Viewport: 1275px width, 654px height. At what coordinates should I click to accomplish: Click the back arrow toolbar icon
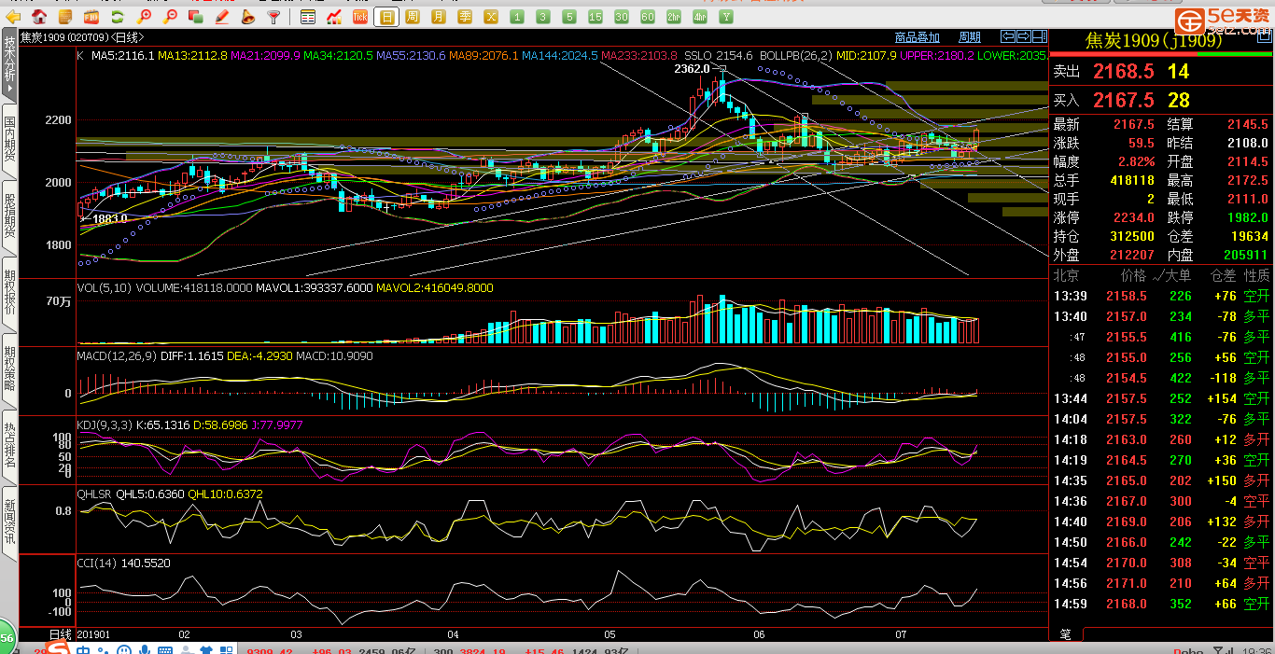tap(15, 17)
